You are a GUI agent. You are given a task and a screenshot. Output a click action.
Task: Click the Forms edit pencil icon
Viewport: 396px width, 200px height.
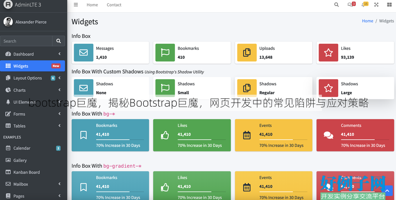[x=8, y=114]
